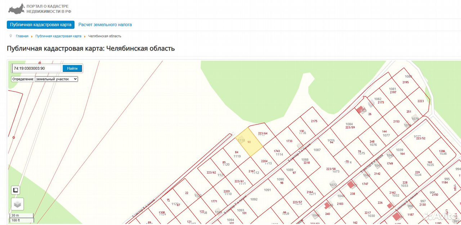Click the breadcrumb location pin icon

click(x=11, y=36)
